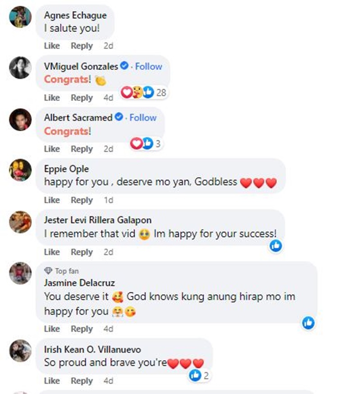338x394 pixels.
Task: Click the 1d timestamp on Eppie's comment
Action: click(x=109, y=200)
